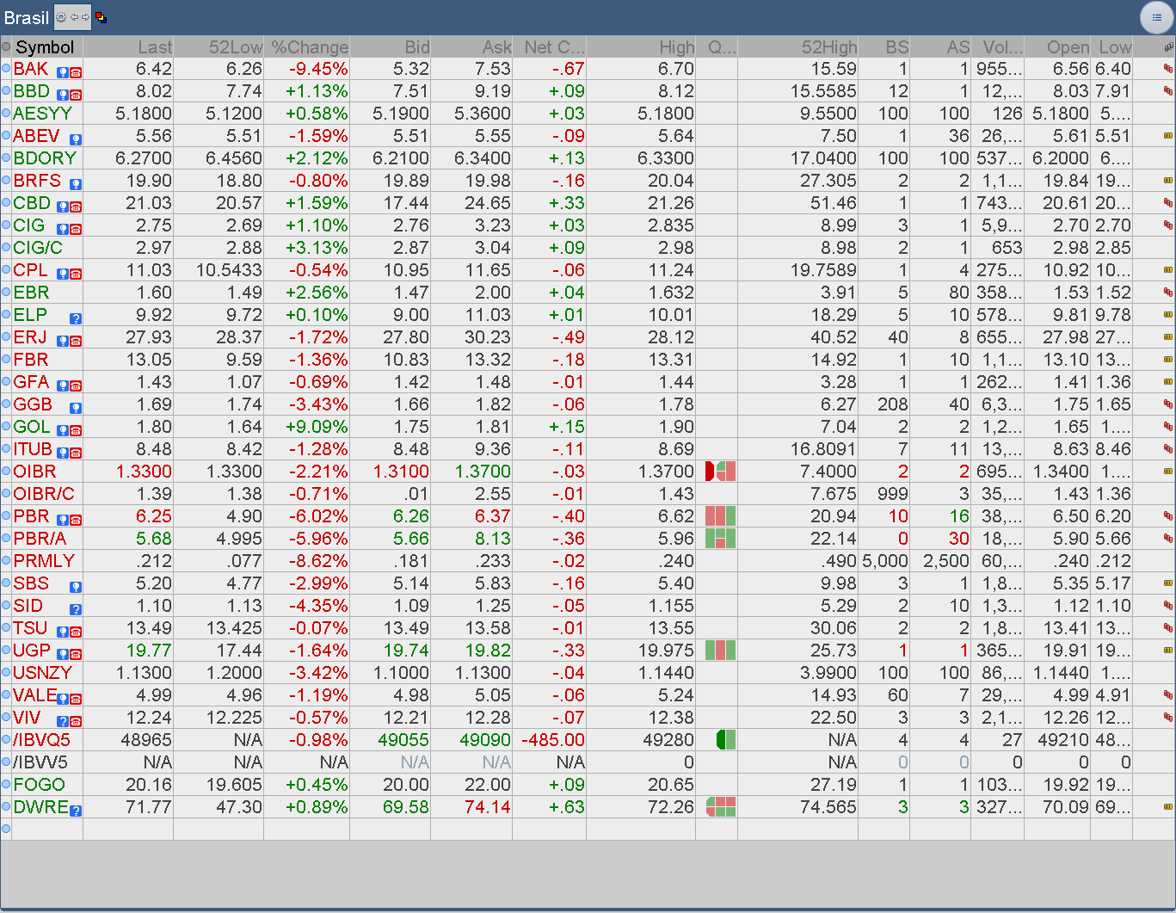Select the /IBVV5 symbol
Image resolution: width=1176 pixels, height=913 pixels.
tap(40, 762)
